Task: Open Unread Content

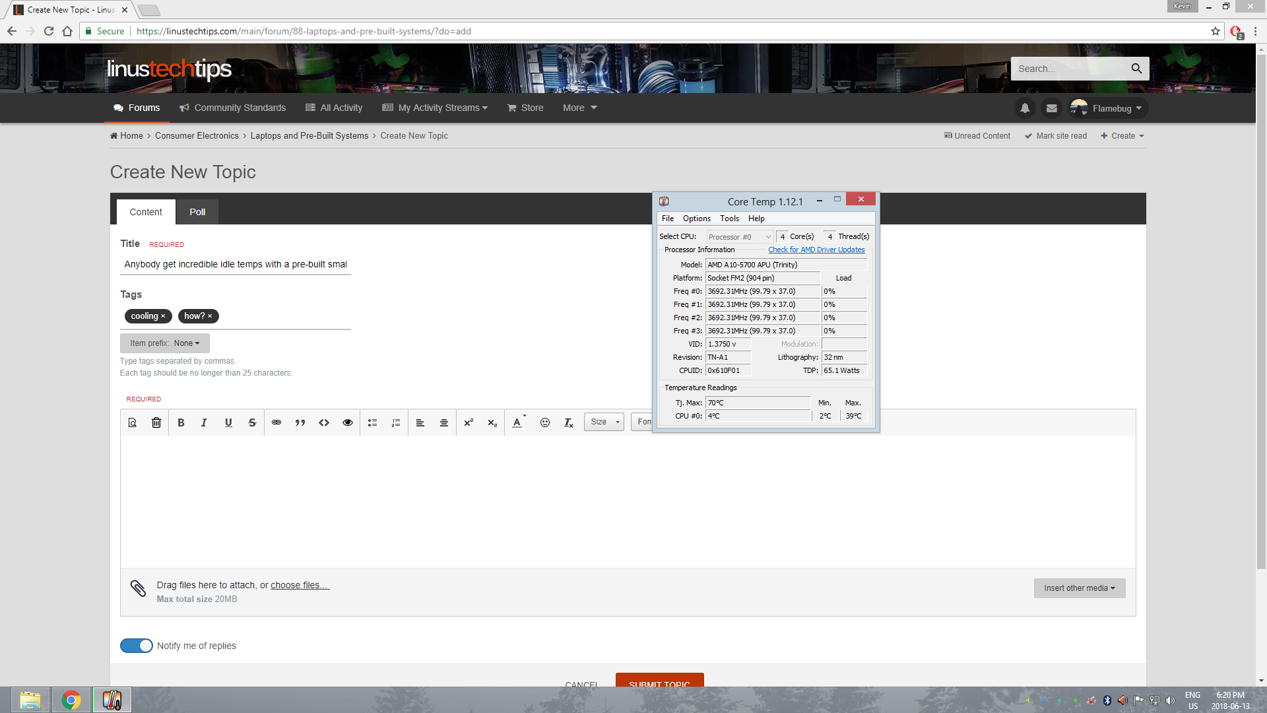Action: pyautogui.click(x=977, y=136)
